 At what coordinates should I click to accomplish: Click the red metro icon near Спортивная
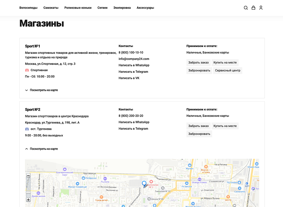click(x=27, y=70)
